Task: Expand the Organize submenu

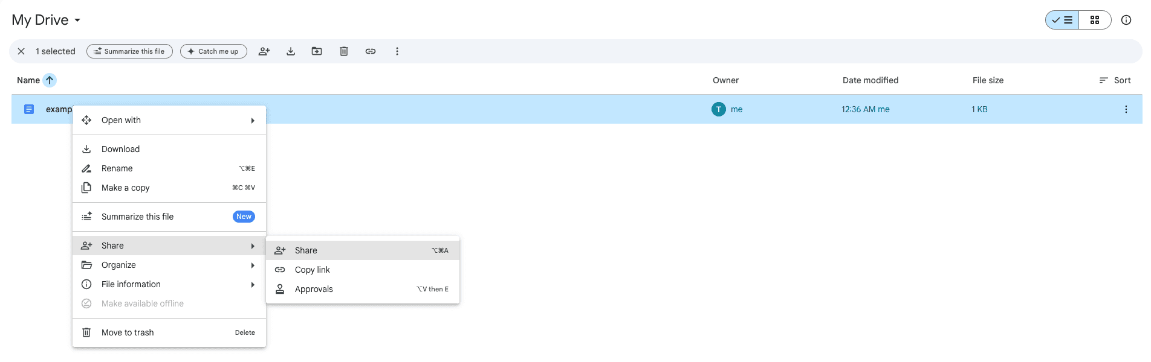Action: pos(169,265)
